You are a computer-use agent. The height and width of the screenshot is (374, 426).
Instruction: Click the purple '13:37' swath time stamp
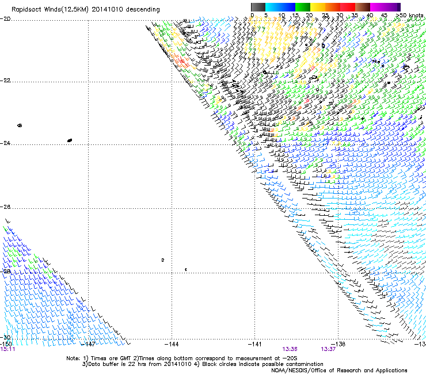[x=328, y=349]
